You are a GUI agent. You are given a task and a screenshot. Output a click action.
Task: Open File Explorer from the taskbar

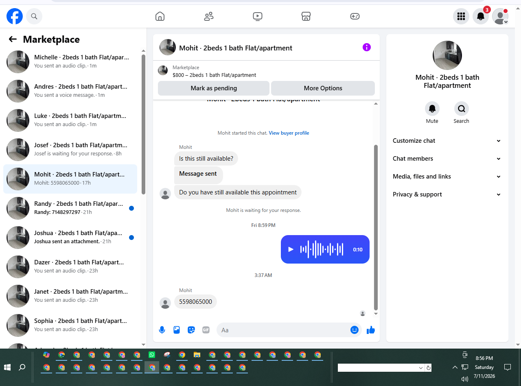click(197, 355)
